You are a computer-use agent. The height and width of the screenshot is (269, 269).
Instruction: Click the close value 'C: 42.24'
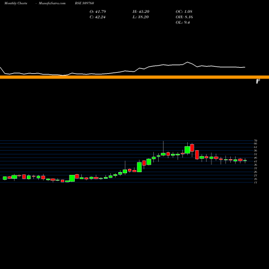[x=97, y=17]
